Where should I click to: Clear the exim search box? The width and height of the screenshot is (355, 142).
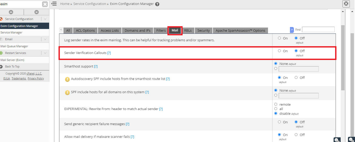tap(45, 4)
